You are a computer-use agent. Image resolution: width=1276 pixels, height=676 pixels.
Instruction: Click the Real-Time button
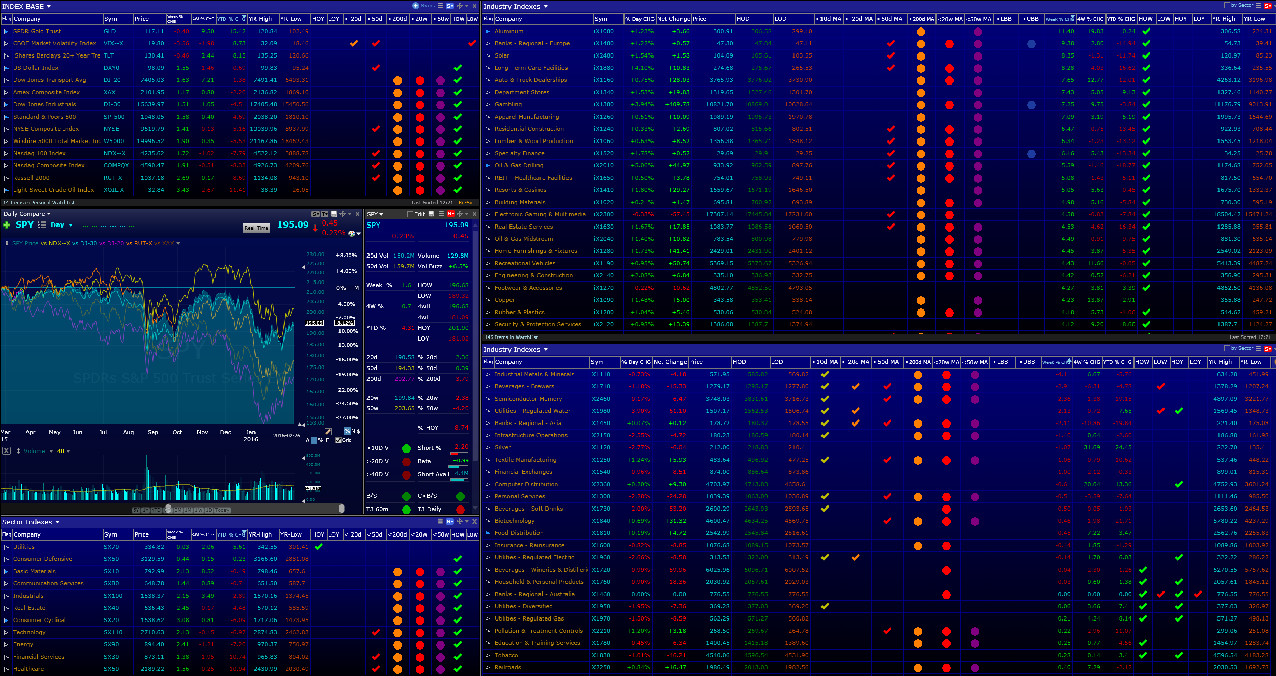pyautogui.click(x=257, y=228)
